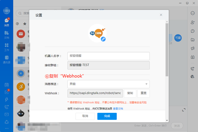Click the announcement megaphone icon in right panel
The height and width of the screenshot is (132, 198).
(193, 48)
